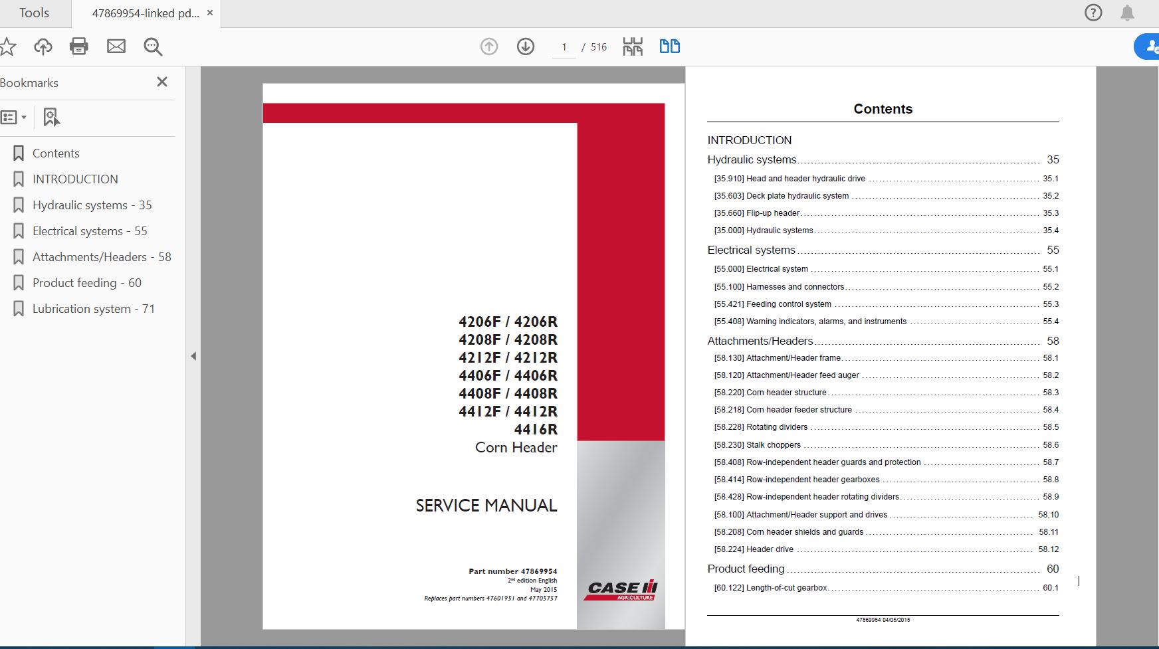The height and width of the screenshot is (649, 1159).
Task: Open the Help question mark icon
Action: pos(1093,13)
